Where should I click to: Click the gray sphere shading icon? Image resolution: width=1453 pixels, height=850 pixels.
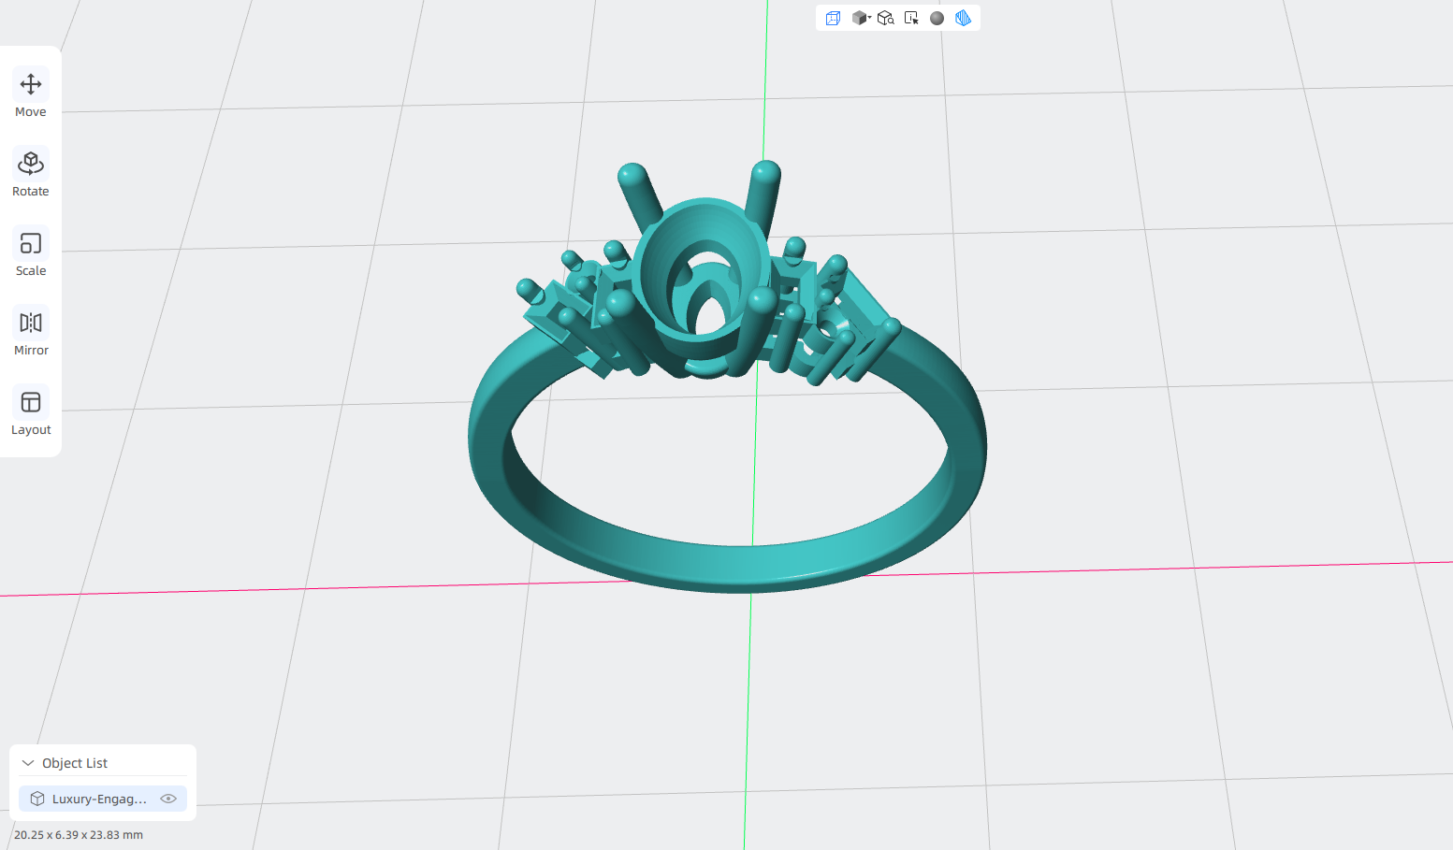pos(937,18)
